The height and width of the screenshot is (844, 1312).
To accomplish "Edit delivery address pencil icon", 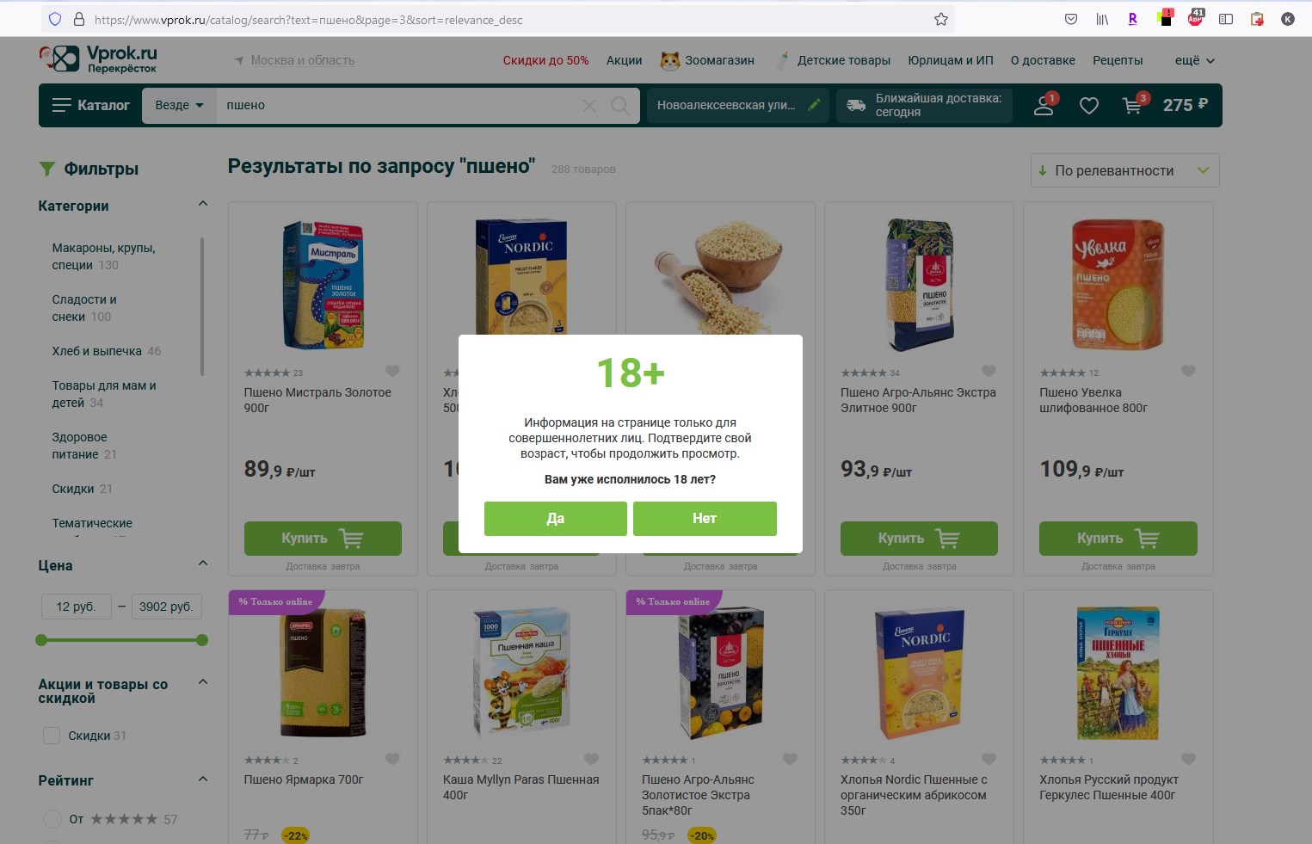I will pyautogui.click(x=814, y=105).
